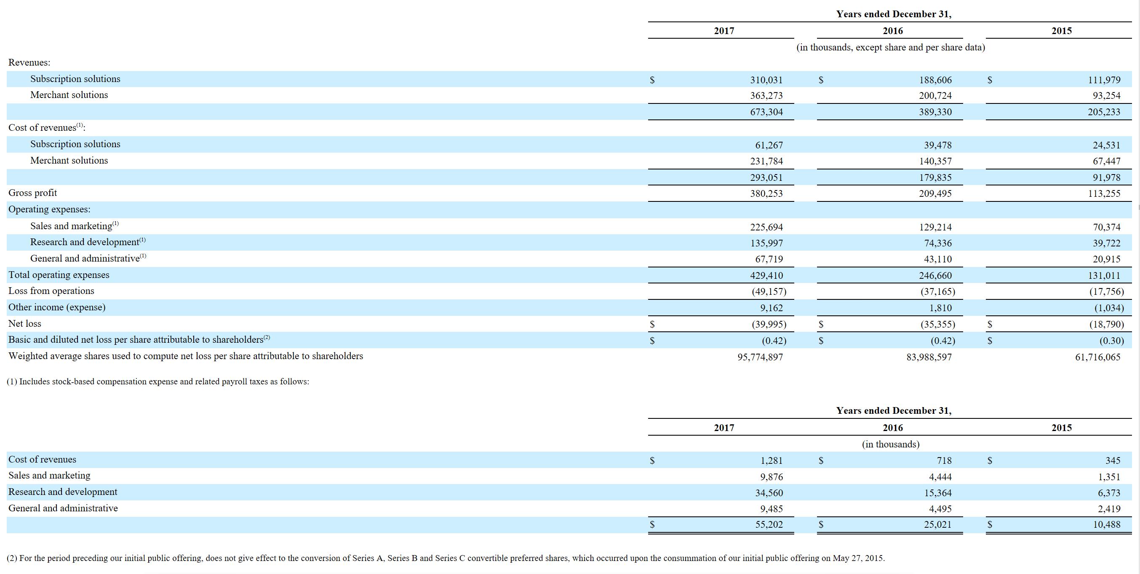Click the 'Other income (expense)' row label
The height and width of the screenshot is (574, 1140).
[x=57, y=307]
